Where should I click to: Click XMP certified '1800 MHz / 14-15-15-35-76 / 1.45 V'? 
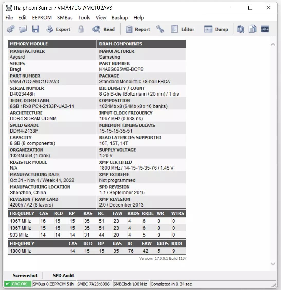tap(136, 168)
